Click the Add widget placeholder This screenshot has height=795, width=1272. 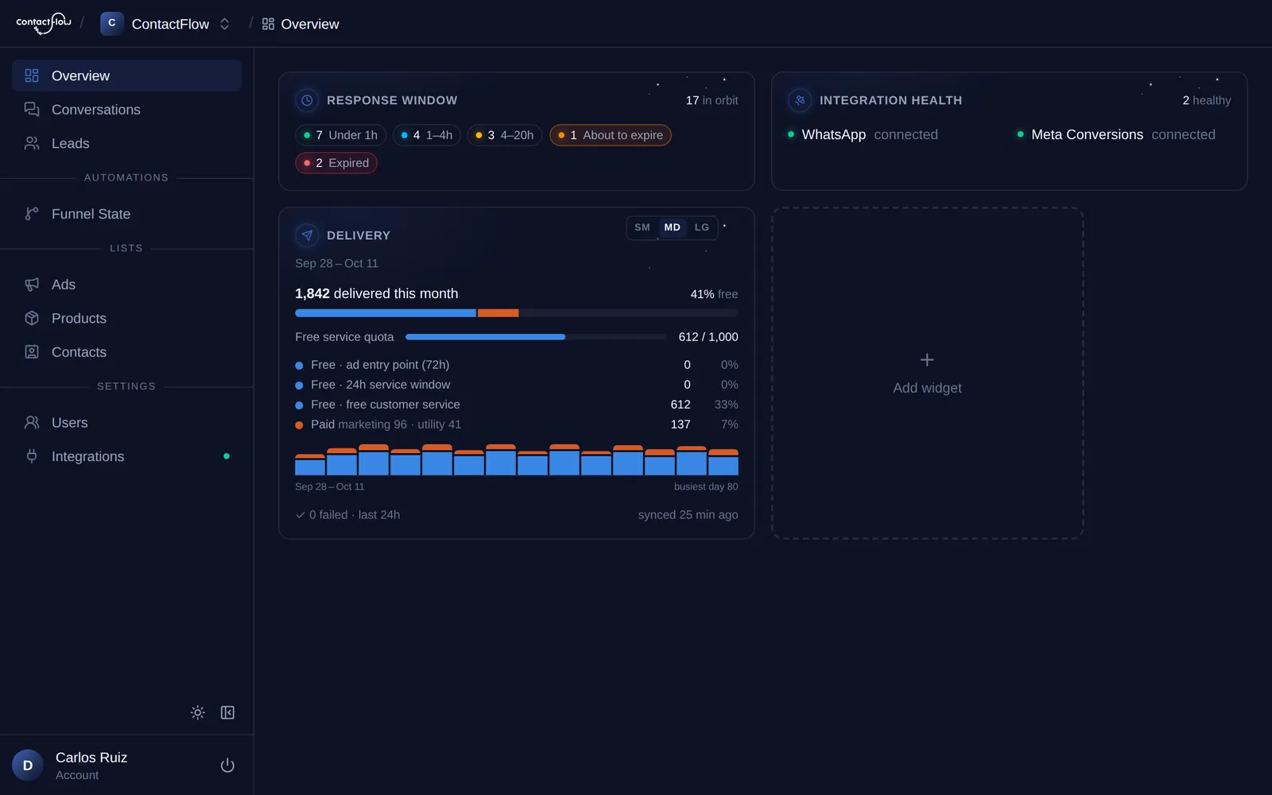click(x=928, y=374)
